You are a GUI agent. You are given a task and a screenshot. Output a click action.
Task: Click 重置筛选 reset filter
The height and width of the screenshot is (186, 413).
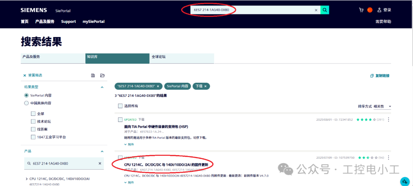click(33, 75)
